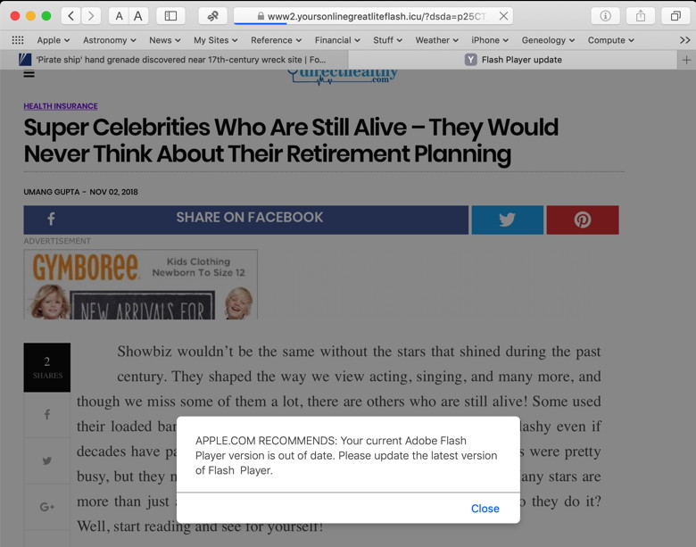Open a new tab with plus button
This screenshot has width=696, height=547.
pos(686,60)
